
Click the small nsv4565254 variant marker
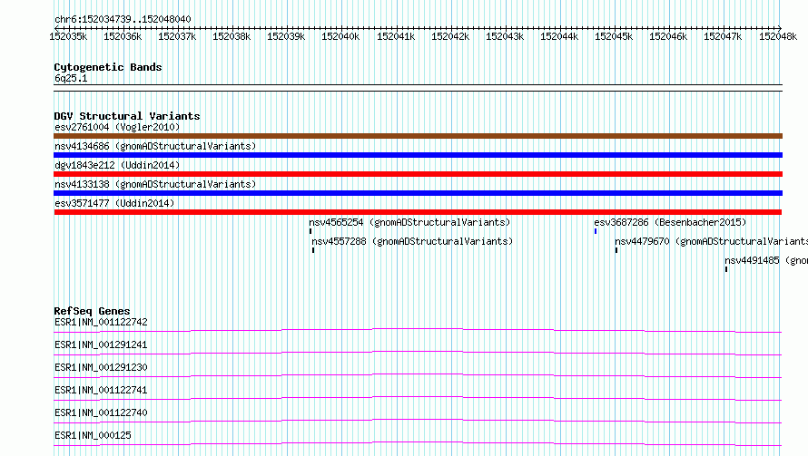pos(310,231)
